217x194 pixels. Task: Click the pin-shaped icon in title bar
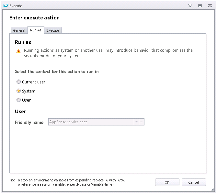[190, 5]
